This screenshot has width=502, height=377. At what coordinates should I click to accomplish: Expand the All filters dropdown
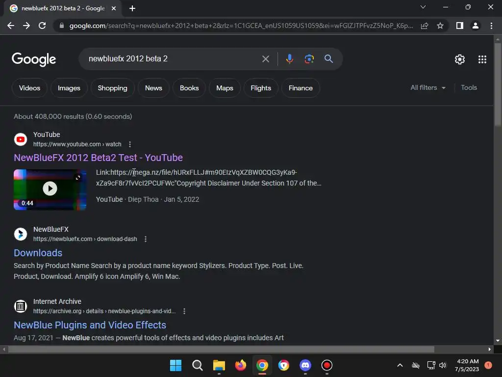pyautogui.click(x=428, y=87)
